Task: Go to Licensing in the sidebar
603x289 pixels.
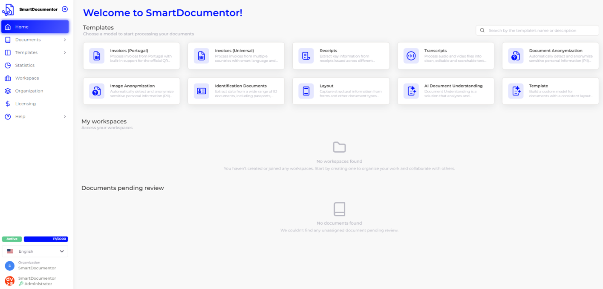Action: point(25,104)
